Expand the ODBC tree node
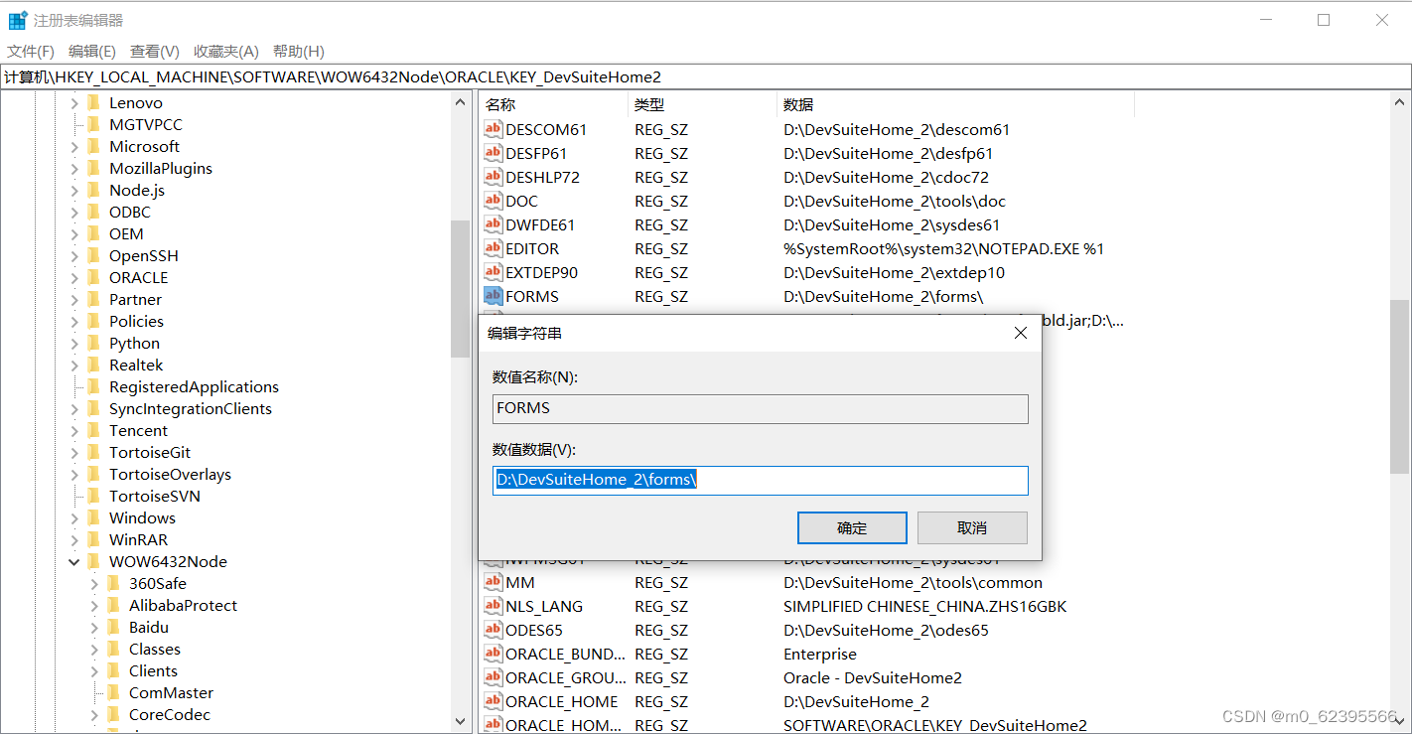 74,212
